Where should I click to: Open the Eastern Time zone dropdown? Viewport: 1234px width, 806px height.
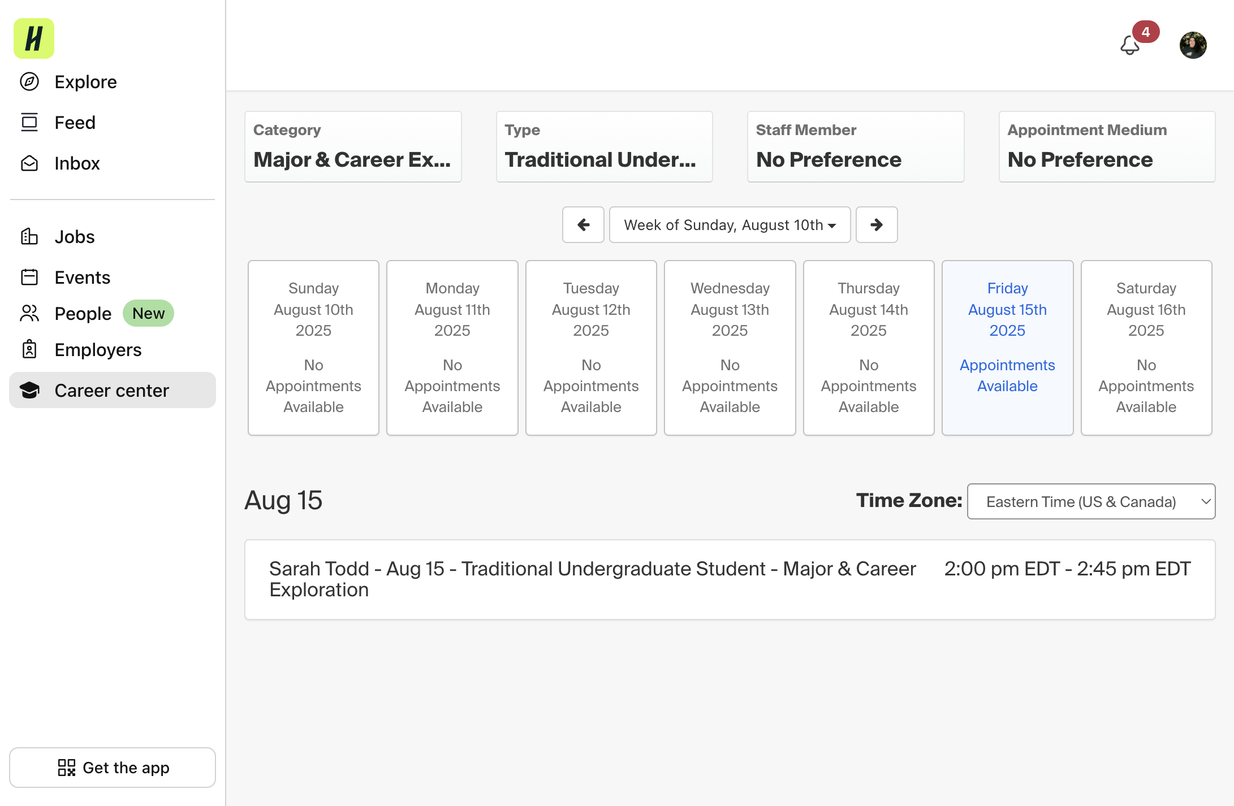pos(1091,501)
